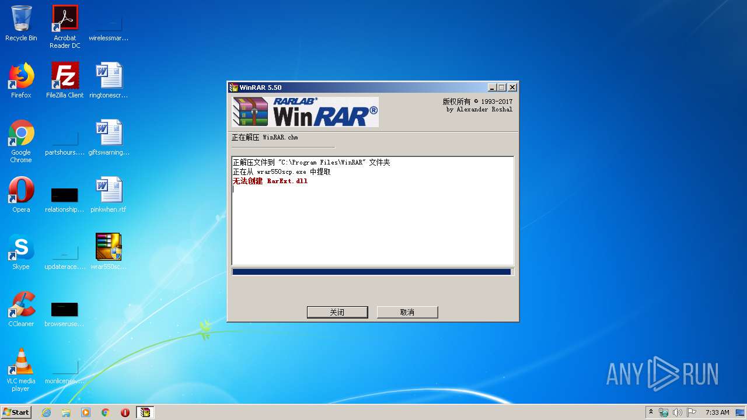Click the 正在解压 WinRAR.chm status text

(264, 138)
